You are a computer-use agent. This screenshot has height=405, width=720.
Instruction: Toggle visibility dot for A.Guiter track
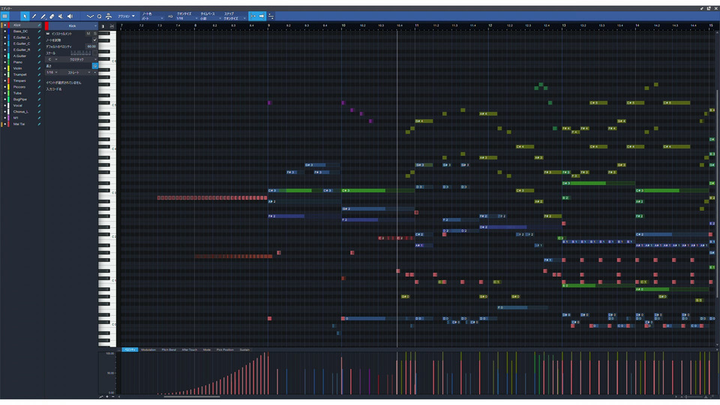[4, 56]
